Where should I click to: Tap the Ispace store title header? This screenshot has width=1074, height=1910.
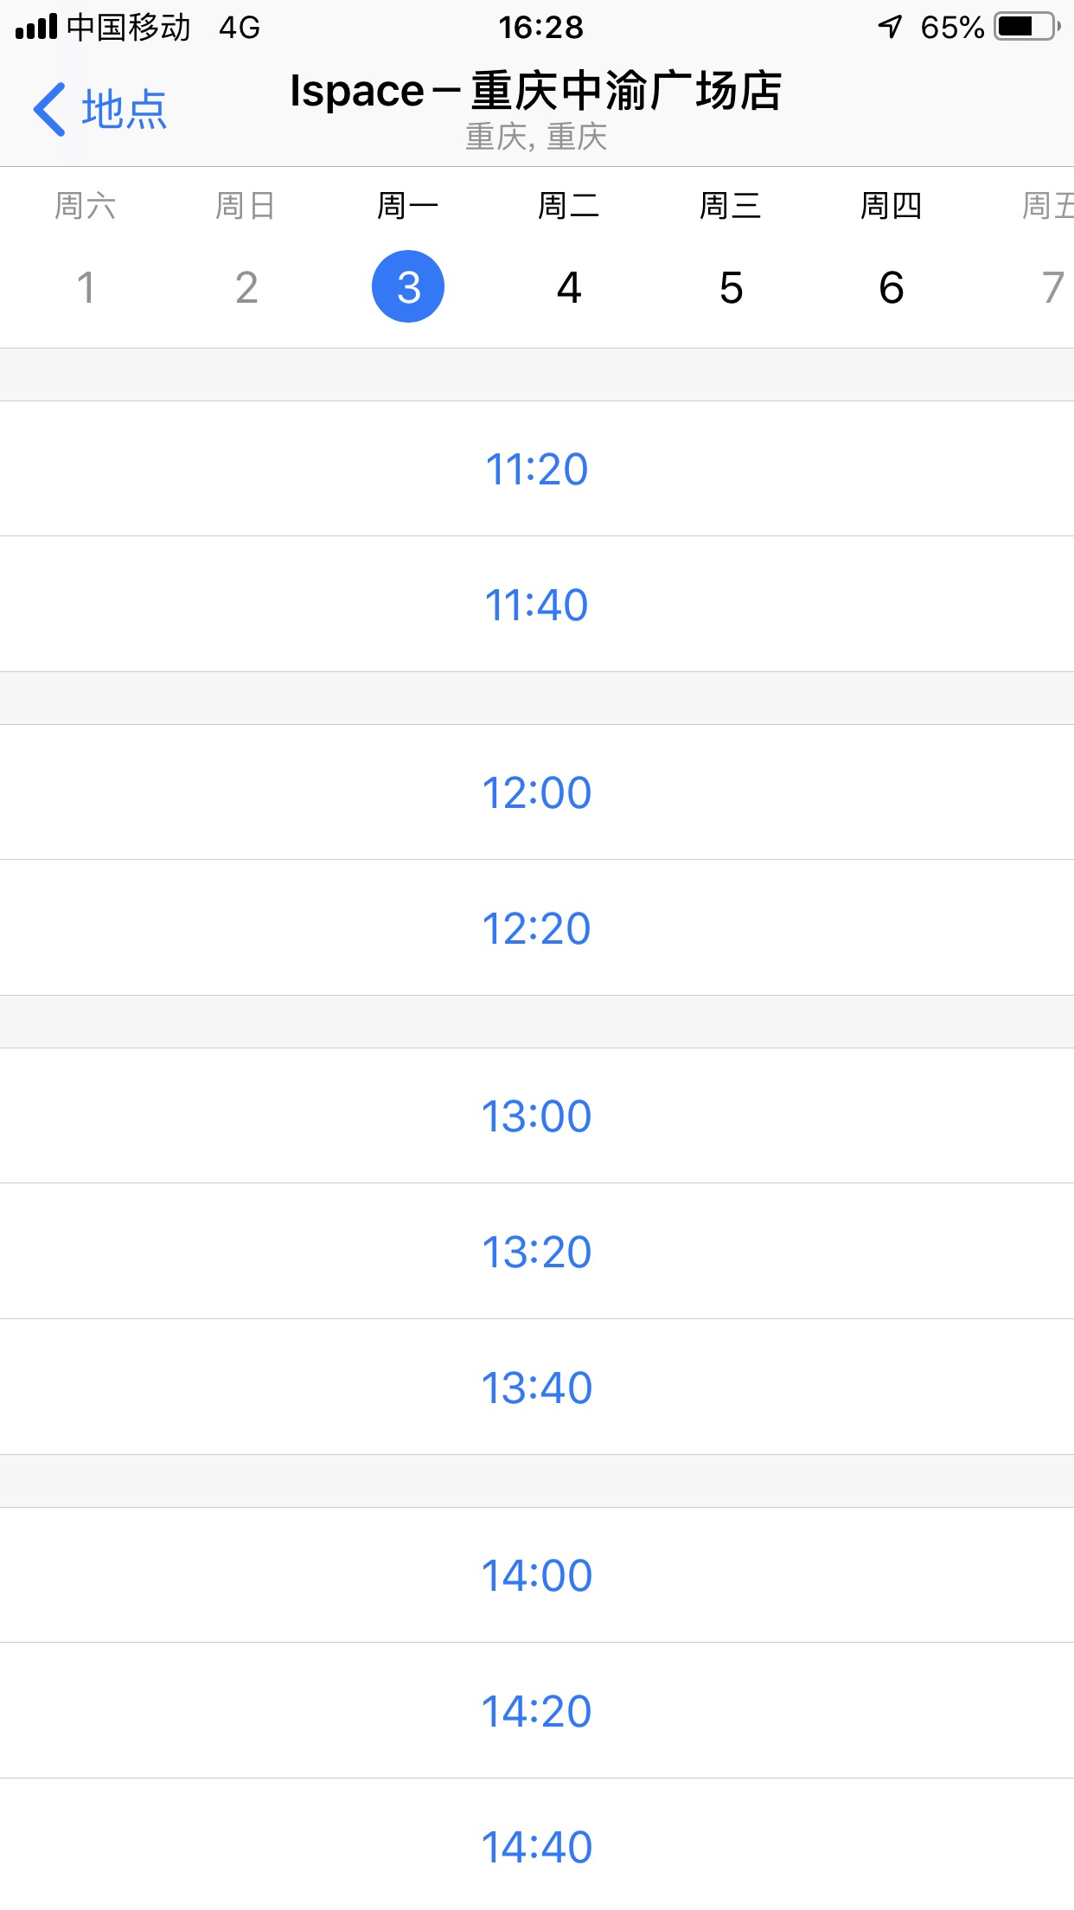pos(536,92)
